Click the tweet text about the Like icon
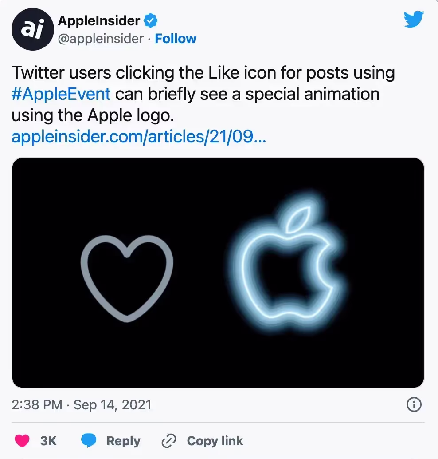 pos(203,73)
